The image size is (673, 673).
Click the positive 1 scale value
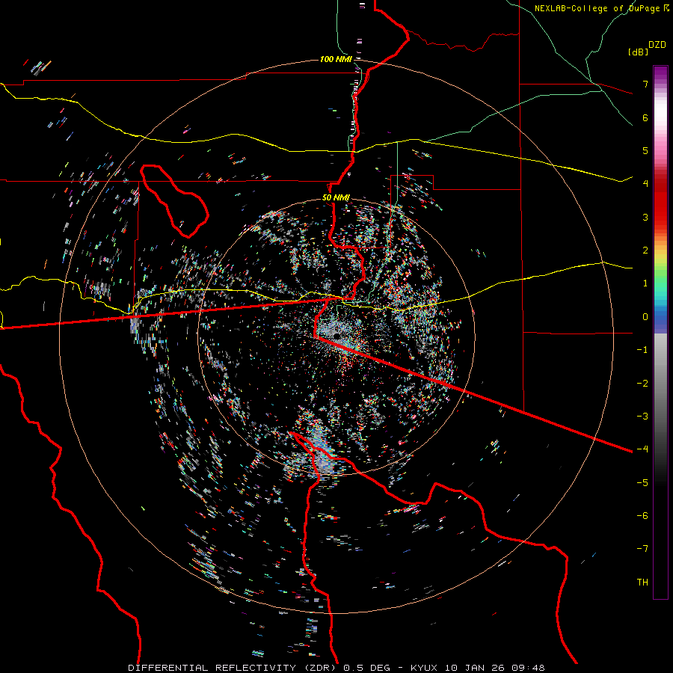click(645, 283)
